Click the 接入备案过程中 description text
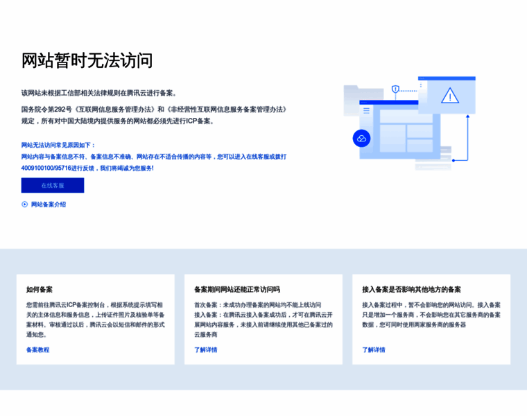Screen dimensions: 527x416 [431, 315]
